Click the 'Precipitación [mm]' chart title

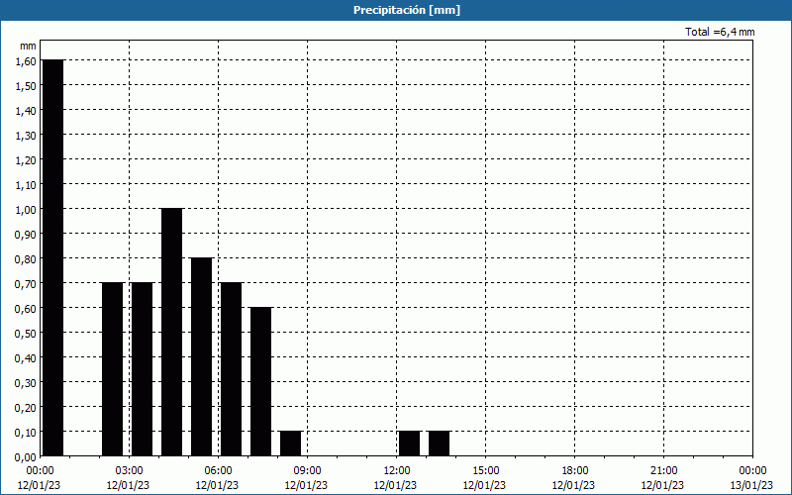click(x=407, y=10)
